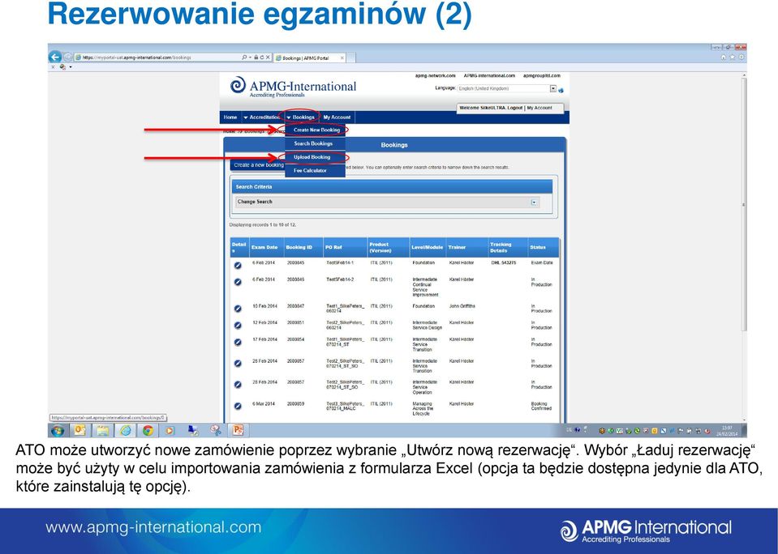The width and height of the screenshot is (778, 554).
Task: Click the IE Favorites star icon
Action: click(x=733, y=57)
